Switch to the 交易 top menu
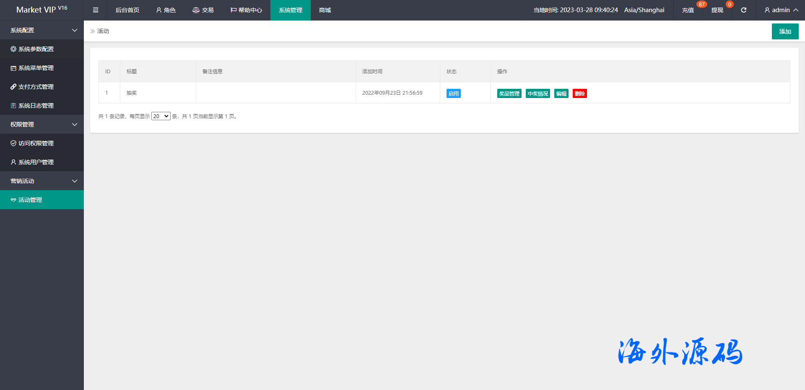Screen dimensions: 805x390 coord(203,10)
